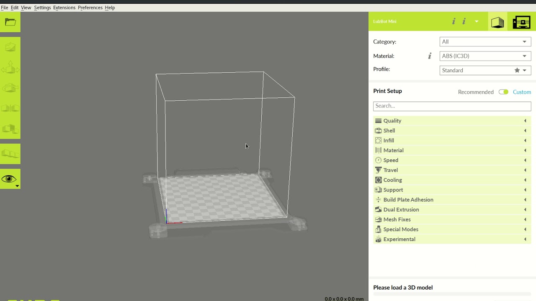Viewport: 536px width, 301px height.
Task: Click the second info icon beside LulzBot Mini
Action: (x=464, y=21)
